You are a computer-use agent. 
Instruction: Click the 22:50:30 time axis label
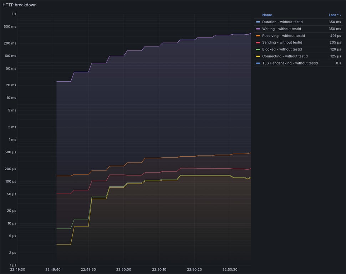point(230,269)
